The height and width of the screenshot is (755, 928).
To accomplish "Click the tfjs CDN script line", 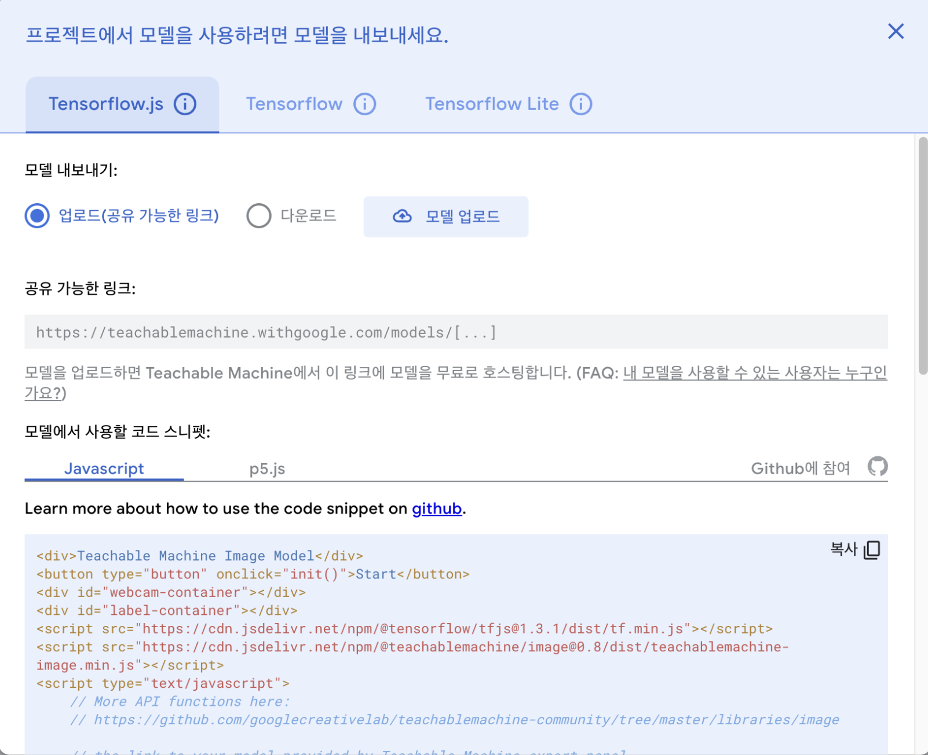I will coord(404,629).
